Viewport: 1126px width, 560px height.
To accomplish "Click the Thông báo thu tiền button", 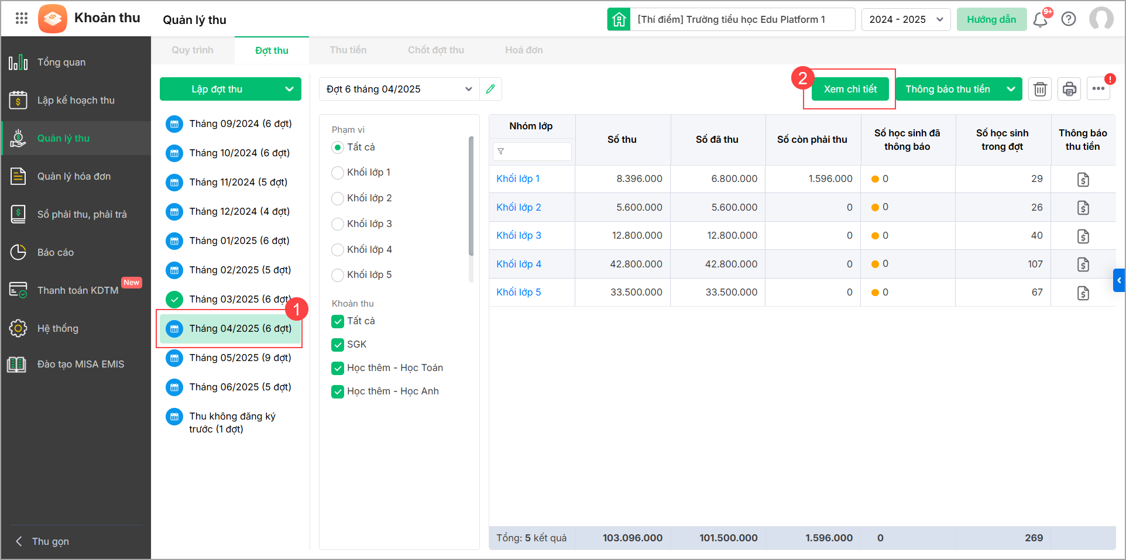I will (948, 89).
